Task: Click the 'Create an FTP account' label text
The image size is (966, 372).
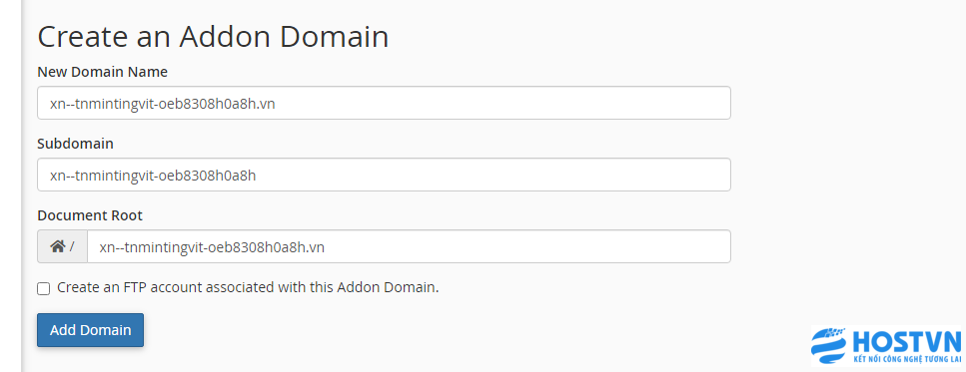Action: point(248,287)
